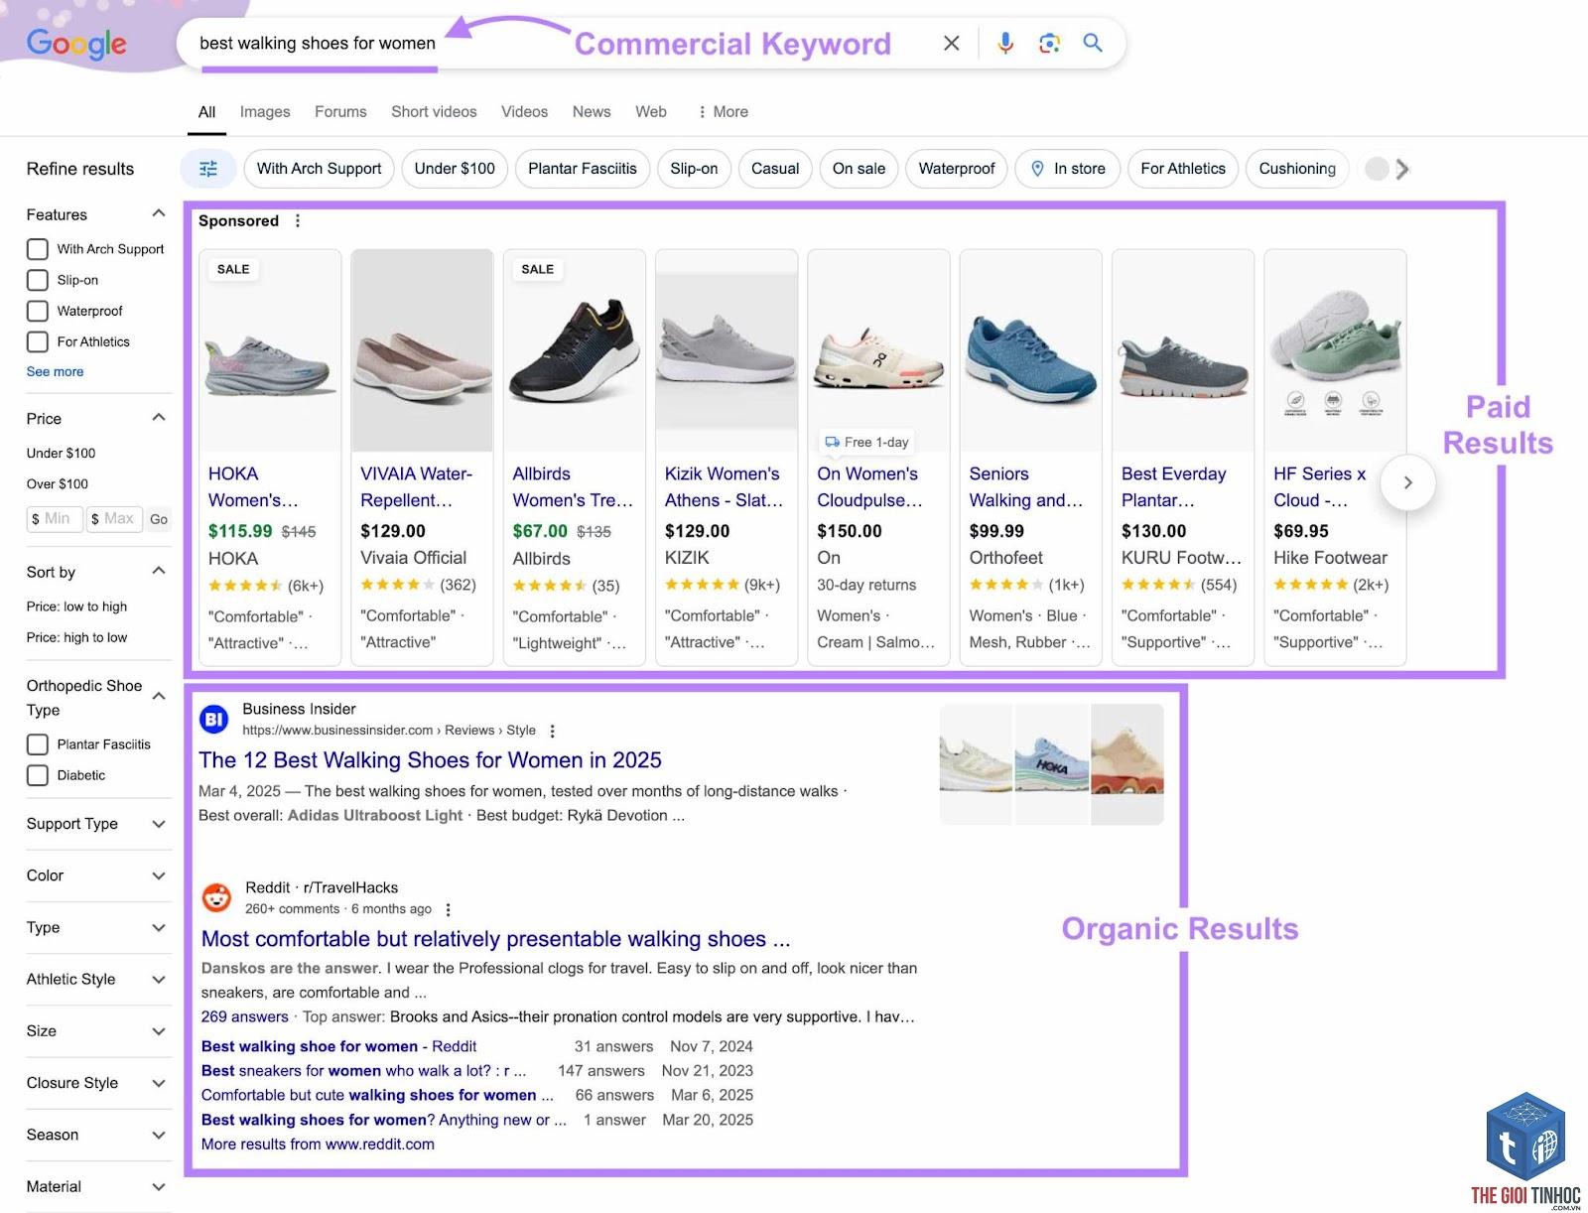
Task: Expand the Material filter
Action: 158,1187
